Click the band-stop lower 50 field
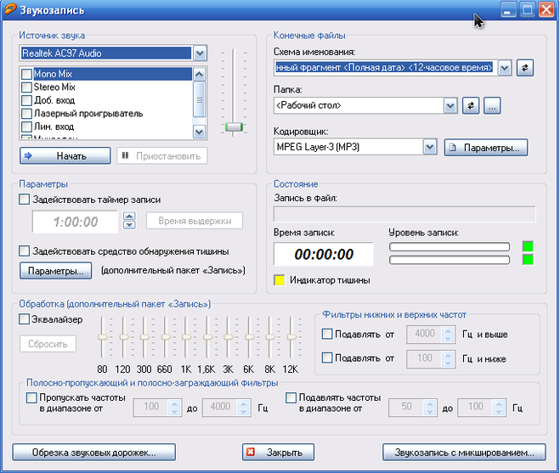Screen dimensions: 560x473 (406, 408)
